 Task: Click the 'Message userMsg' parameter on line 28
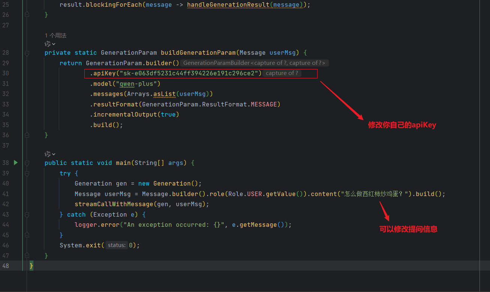tap(267, 52)
